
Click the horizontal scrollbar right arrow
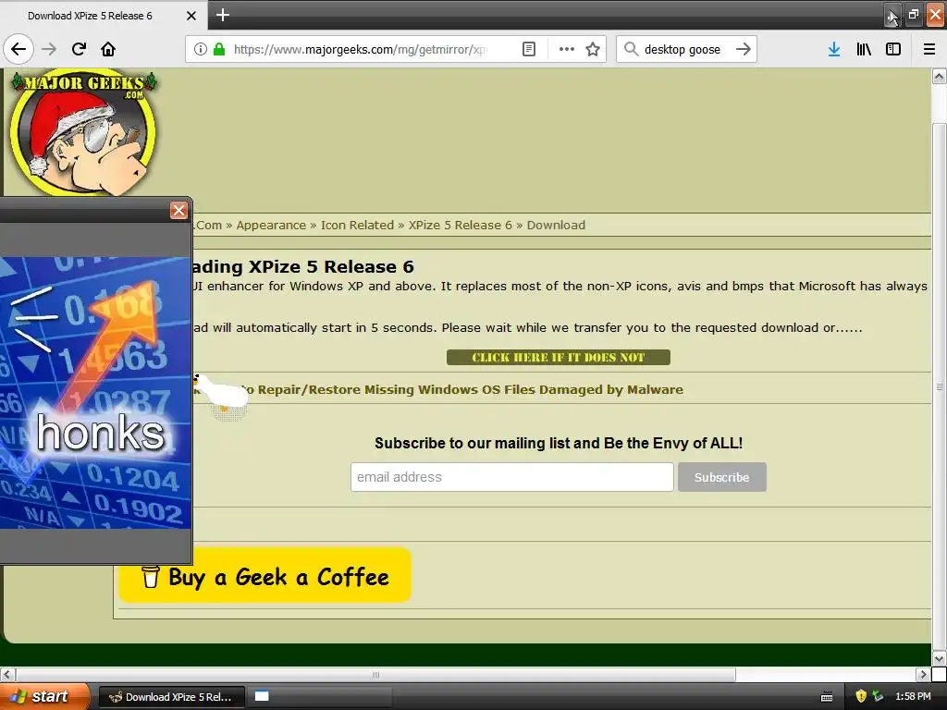coord(923,674)
